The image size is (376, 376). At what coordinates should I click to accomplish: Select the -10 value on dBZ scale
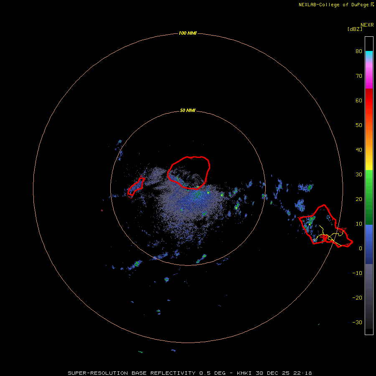[x=357, y=273]
